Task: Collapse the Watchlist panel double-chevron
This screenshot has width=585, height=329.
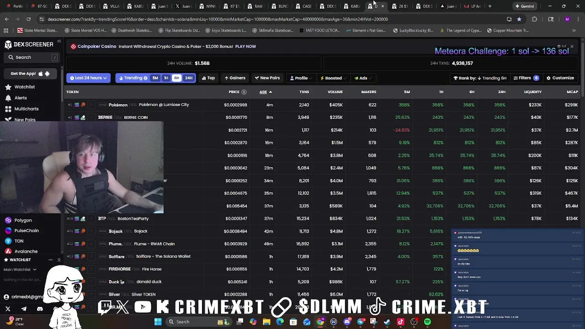Action: point(59,260)
